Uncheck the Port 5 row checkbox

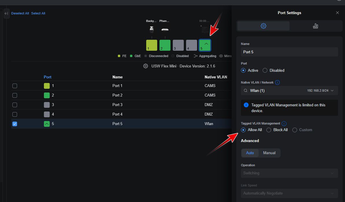point(15,124)
